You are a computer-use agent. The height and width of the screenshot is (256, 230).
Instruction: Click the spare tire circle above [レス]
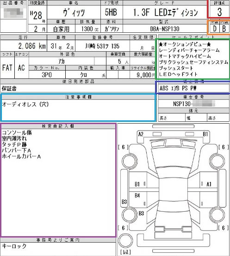(125, 240)
